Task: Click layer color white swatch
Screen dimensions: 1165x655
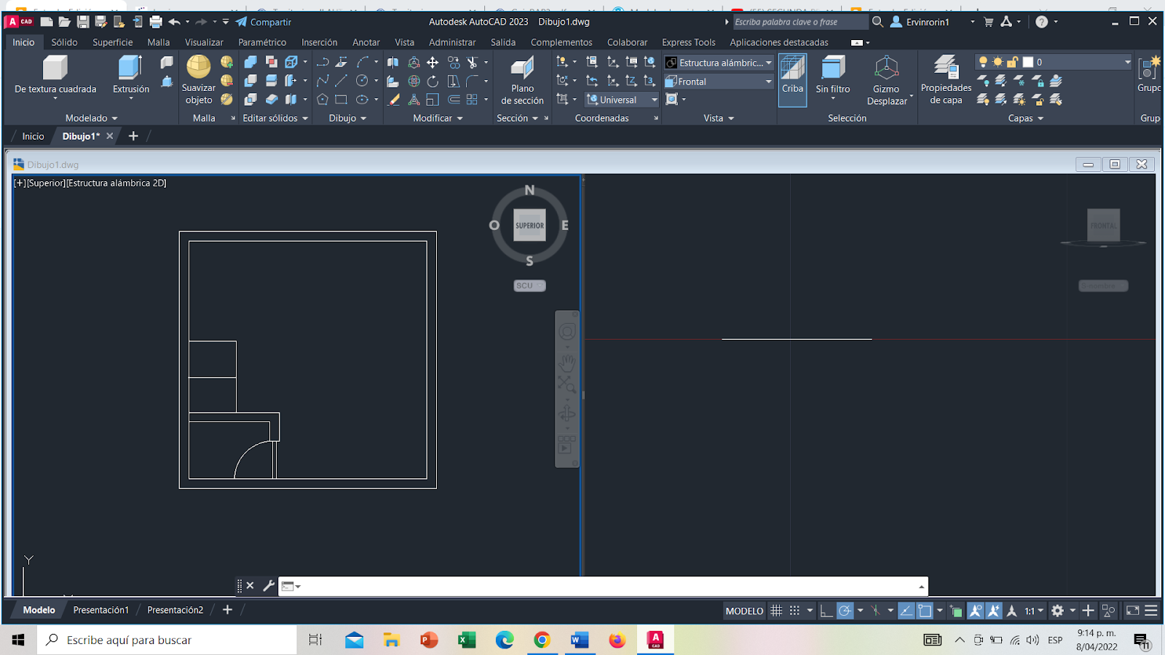Action: click(1028, 63)
